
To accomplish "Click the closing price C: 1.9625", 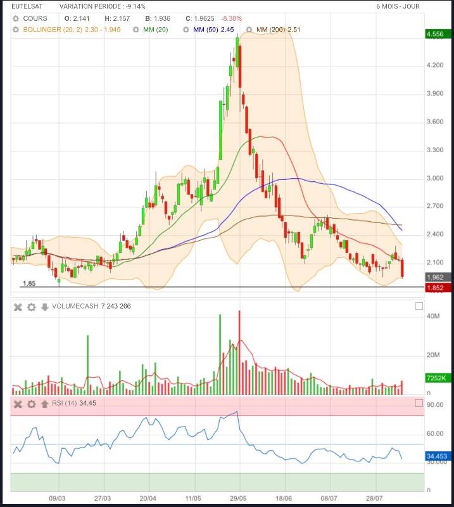I will tap(199, 18).
